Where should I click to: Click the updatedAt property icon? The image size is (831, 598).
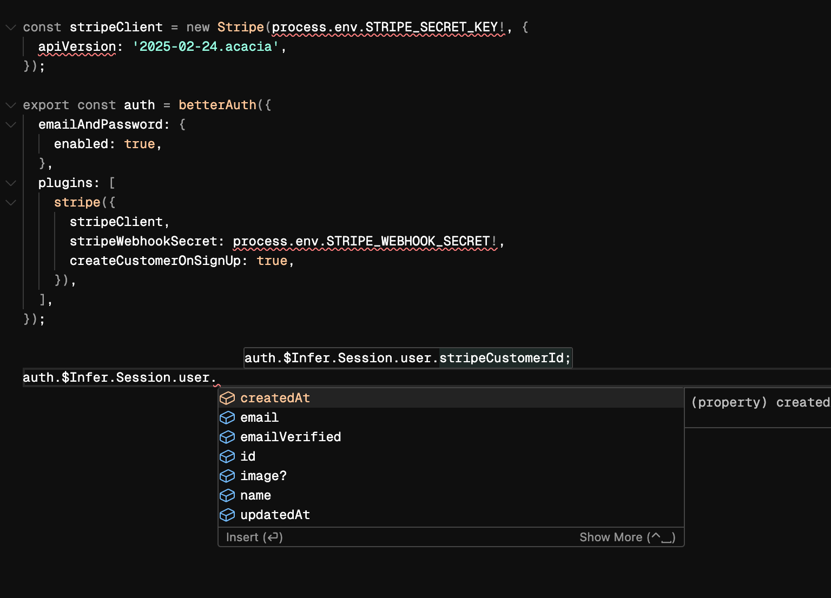(x=227, y=515)
